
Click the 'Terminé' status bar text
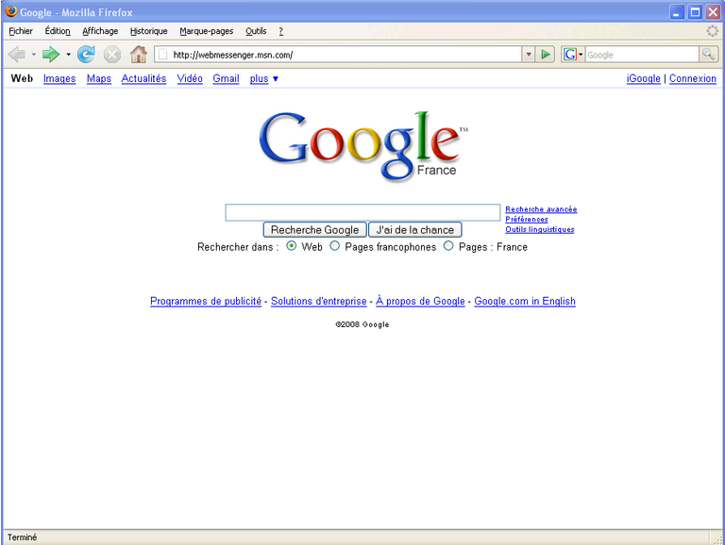click(23, 537)
